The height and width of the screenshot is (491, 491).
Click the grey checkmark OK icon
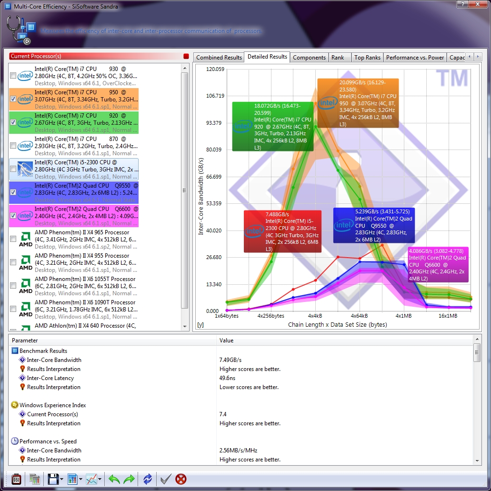[x=166, y=479]
